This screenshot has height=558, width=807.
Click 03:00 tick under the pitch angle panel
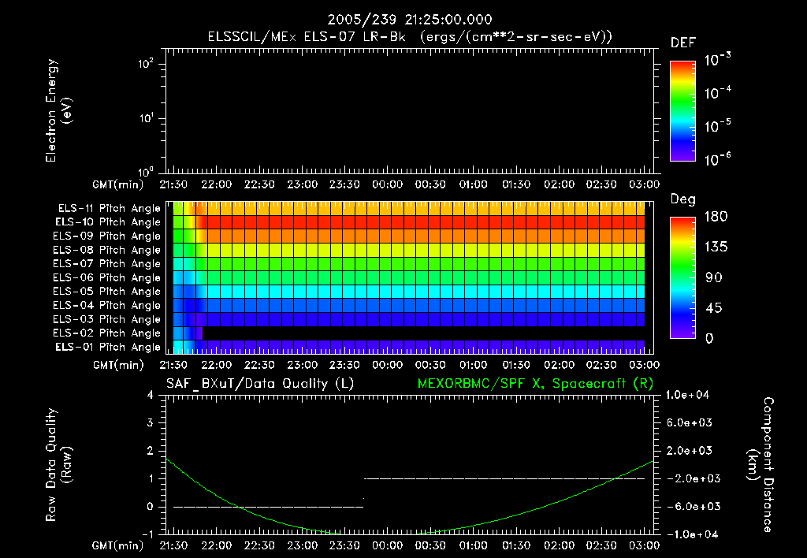tap(645, 365)
